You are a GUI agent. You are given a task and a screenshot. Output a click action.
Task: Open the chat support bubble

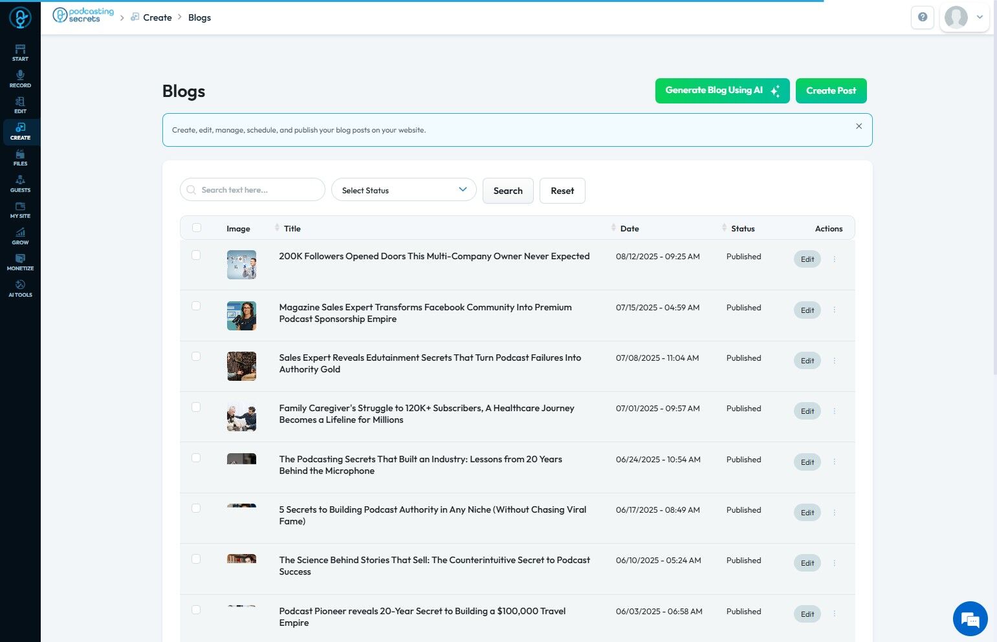970,619
